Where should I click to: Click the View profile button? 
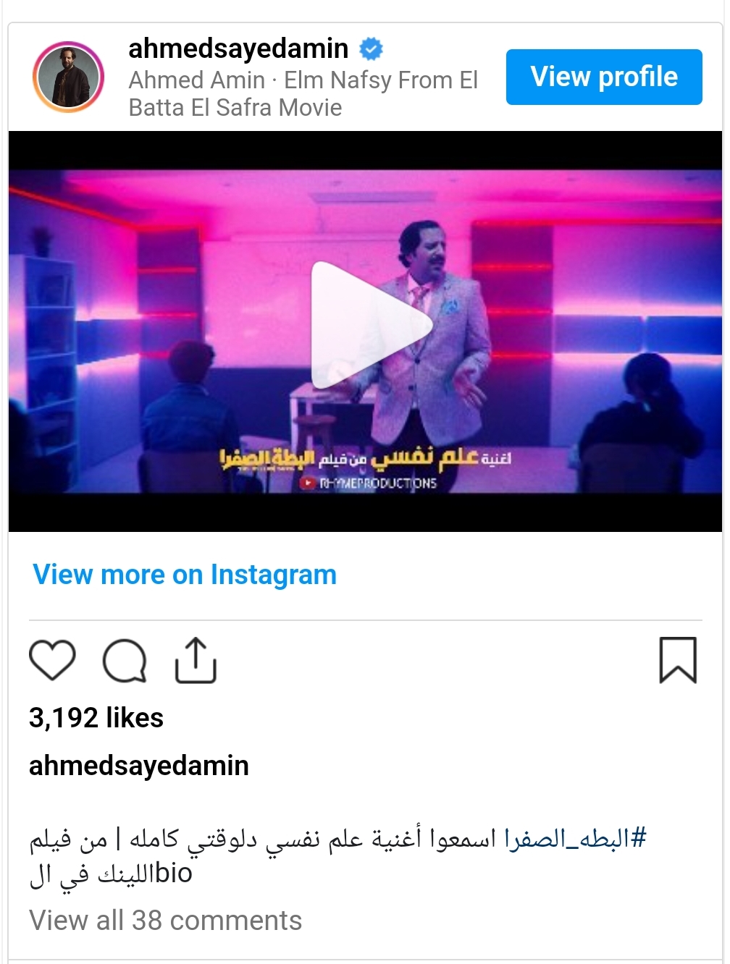[x=604, y=77]
